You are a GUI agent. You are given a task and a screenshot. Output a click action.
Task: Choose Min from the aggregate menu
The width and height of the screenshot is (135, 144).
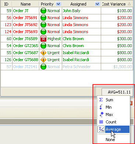[x=114, y=107]
